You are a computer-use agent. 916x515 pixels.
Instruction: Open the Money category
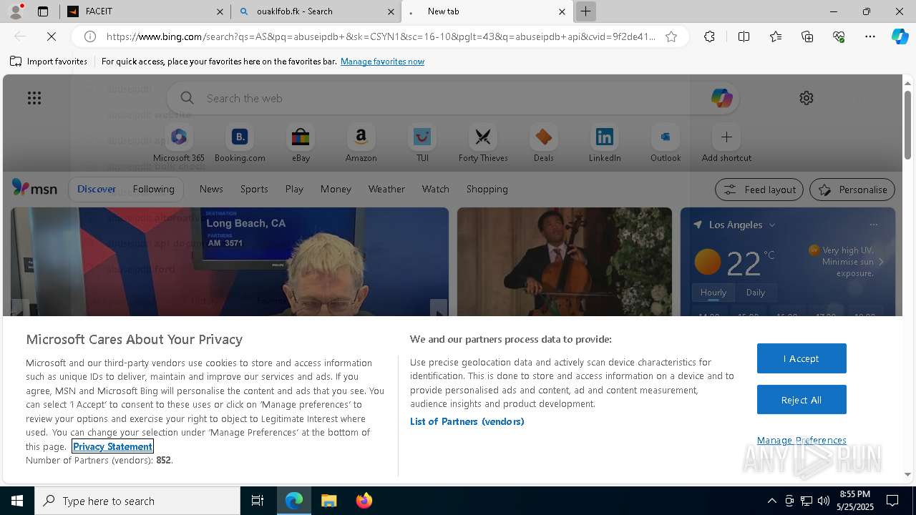click(x=336, y=189)
